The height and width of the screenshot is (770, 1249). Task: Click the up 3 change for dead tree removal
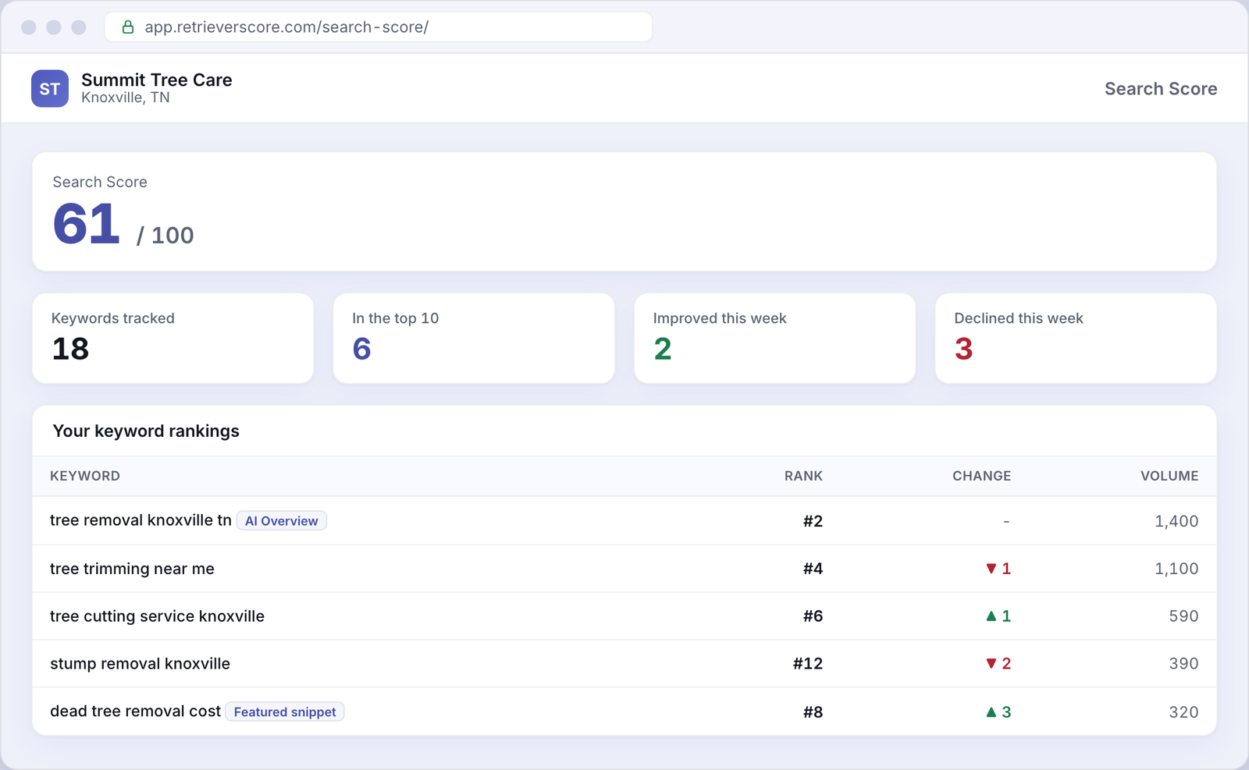click(998, 711)
